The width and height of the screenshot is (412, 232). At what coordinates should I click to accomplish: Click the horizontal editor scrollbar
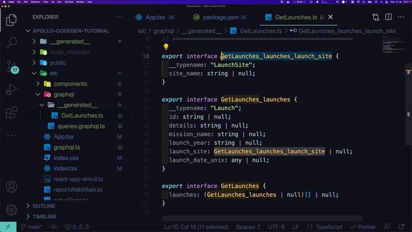coord(262,218)
